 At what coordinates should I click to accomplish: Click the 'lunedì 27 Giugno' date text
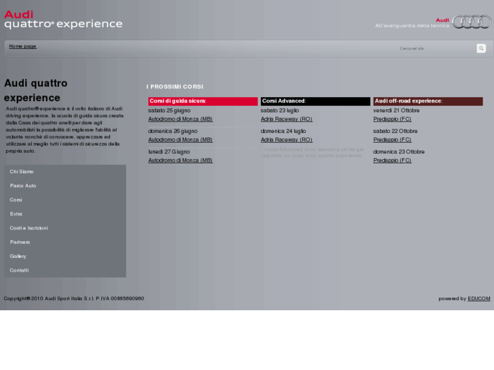[x=169, y=152]
